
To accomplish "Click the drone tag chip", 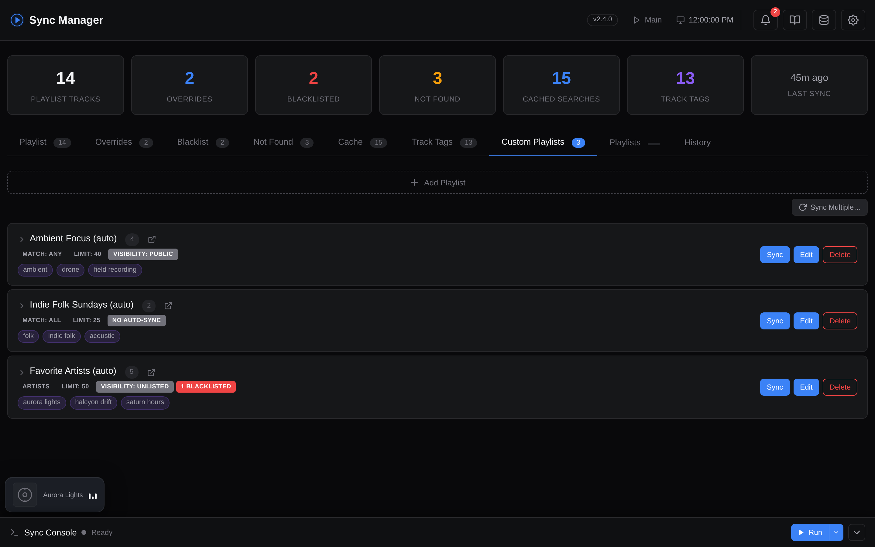I will [70, 270].
